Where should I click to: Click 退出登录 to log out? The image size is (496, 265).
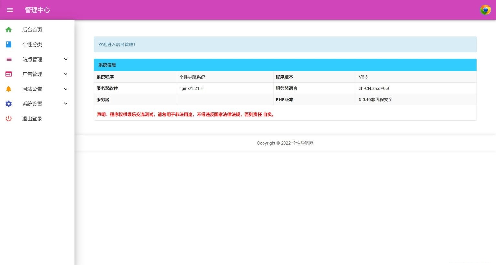coord(32,118)
